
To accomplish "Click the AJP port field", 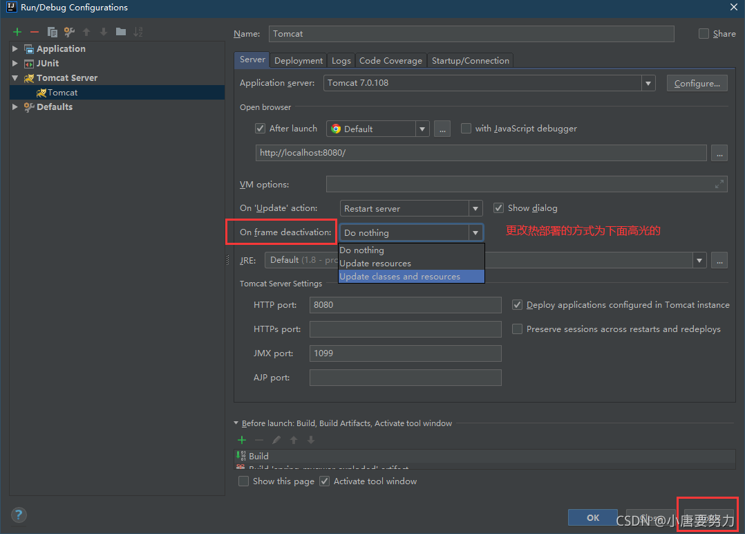I will point(405,378).
